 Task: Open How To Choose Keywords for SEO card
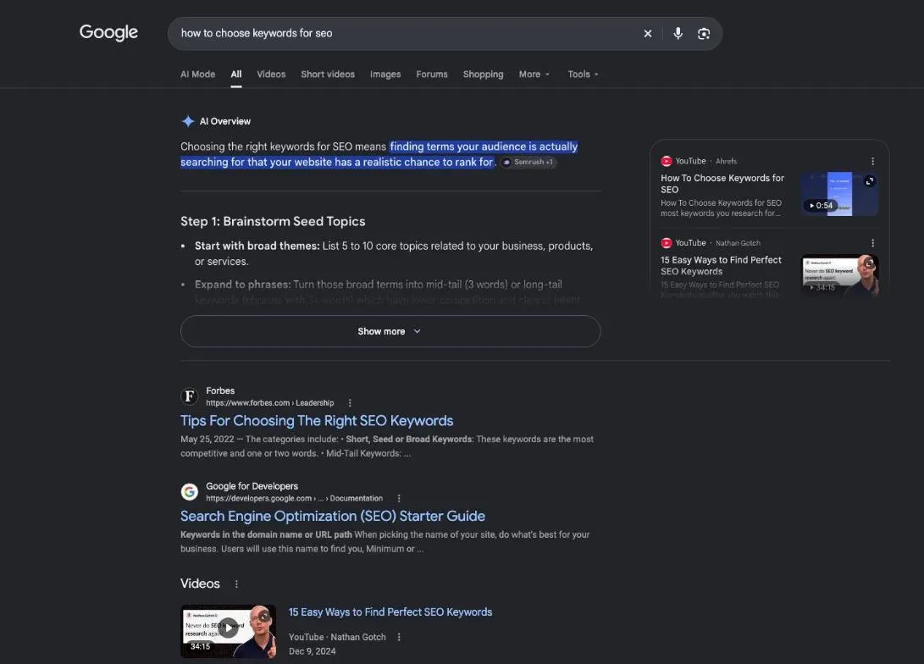tap(722, 184)
